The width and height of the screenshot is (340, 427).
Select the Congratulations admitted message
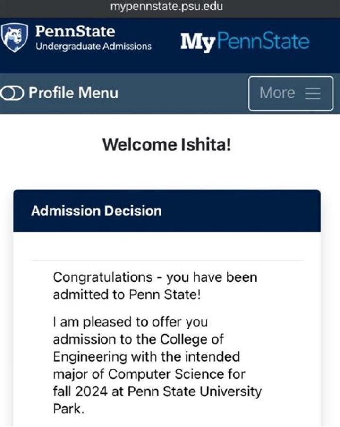pyautogui.click(x=155, y=285)
